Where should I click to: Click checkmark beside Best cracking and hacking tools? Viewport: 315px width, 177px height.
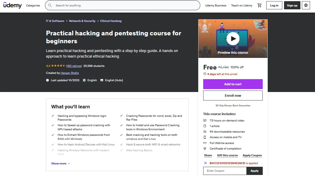point(121,135)
